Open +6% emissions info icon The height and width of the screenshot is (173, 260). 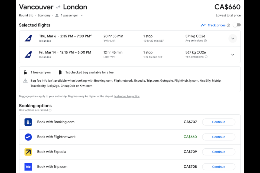(x=206, y=57)
